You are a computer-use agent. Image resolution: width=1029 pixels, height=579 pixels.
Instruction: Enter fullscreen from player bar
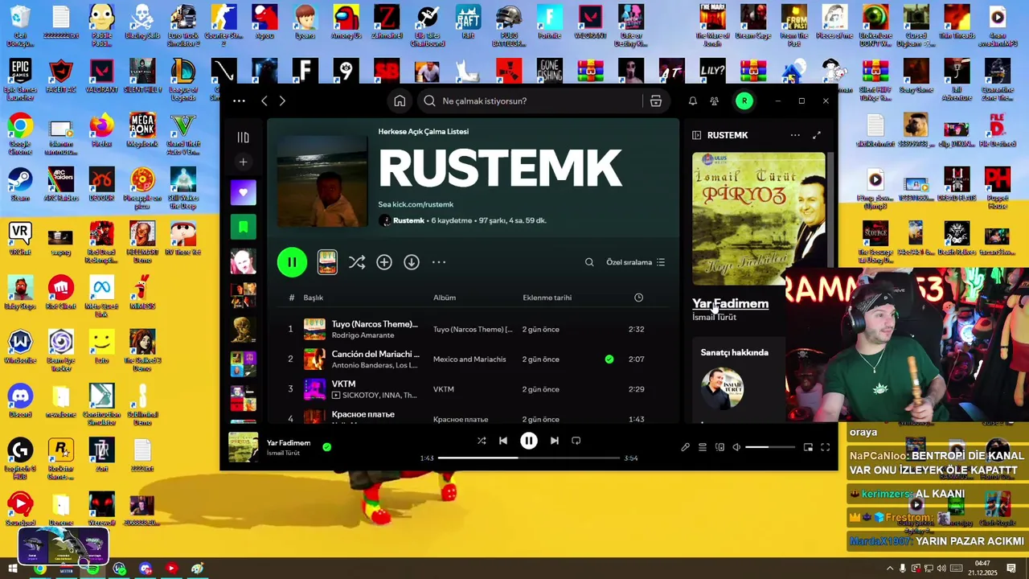tap(825, 447)
